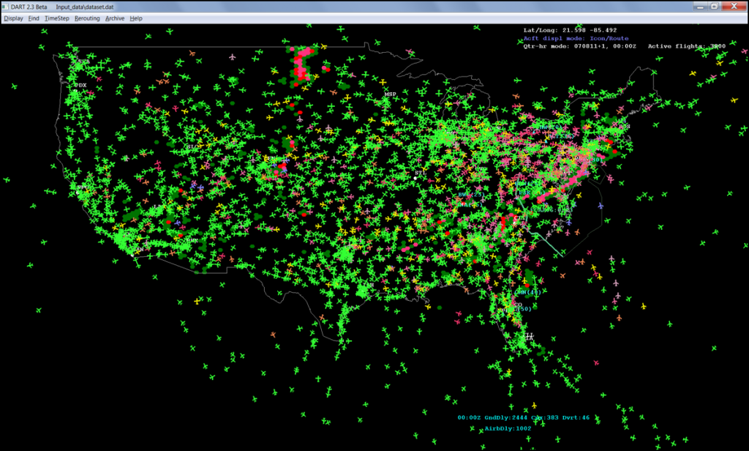This screenshot has width=749, height=451.
Task: Select the BOS airport label
Action: pyautogui.click(x=624, y=127)
